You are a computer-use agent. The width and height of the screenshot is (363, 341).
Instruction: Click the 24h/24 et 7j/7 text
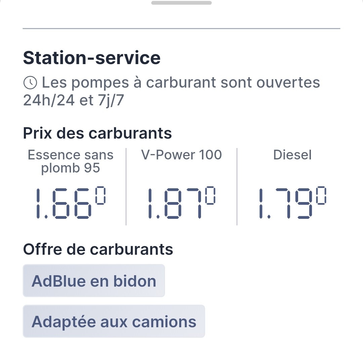[73, 101]
